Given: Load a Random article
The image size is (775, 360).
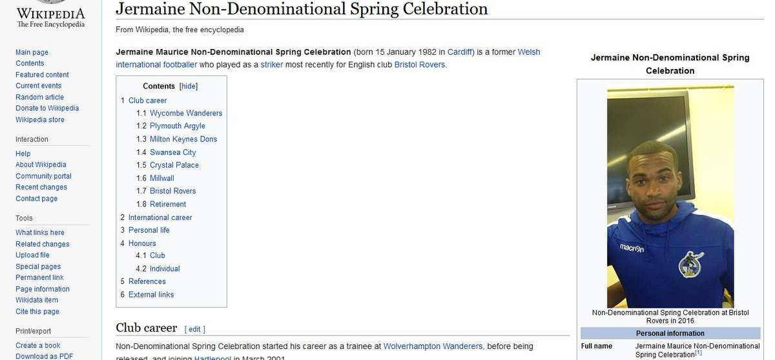Looking at the screenshot, I should [39, 97].
